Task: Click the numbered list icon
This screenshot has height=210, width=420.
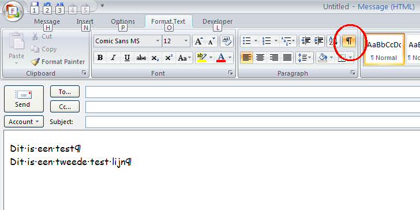Action: pos(267,41)
